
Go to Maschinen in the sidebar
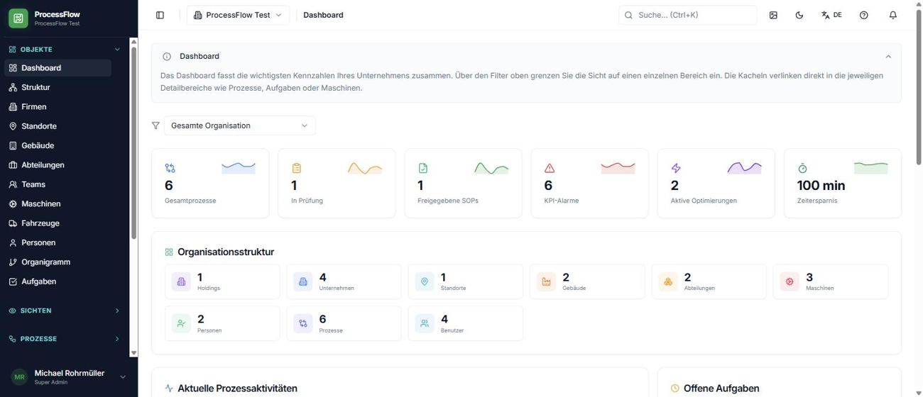58,204
